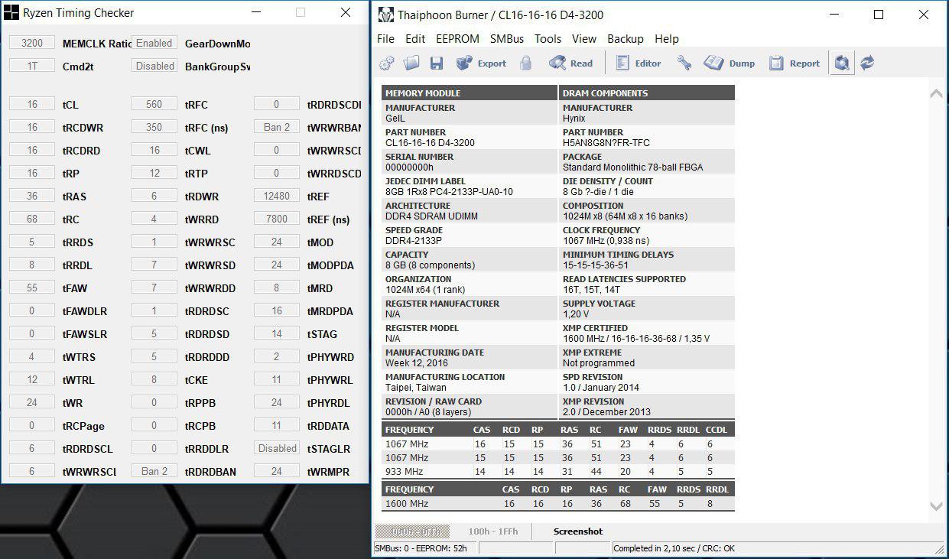Open the View menu
The image size is (949, 559).
584,39
